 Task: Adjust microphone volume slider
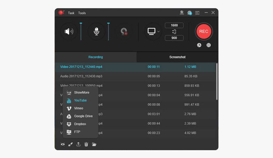click(x=108, y=31)
